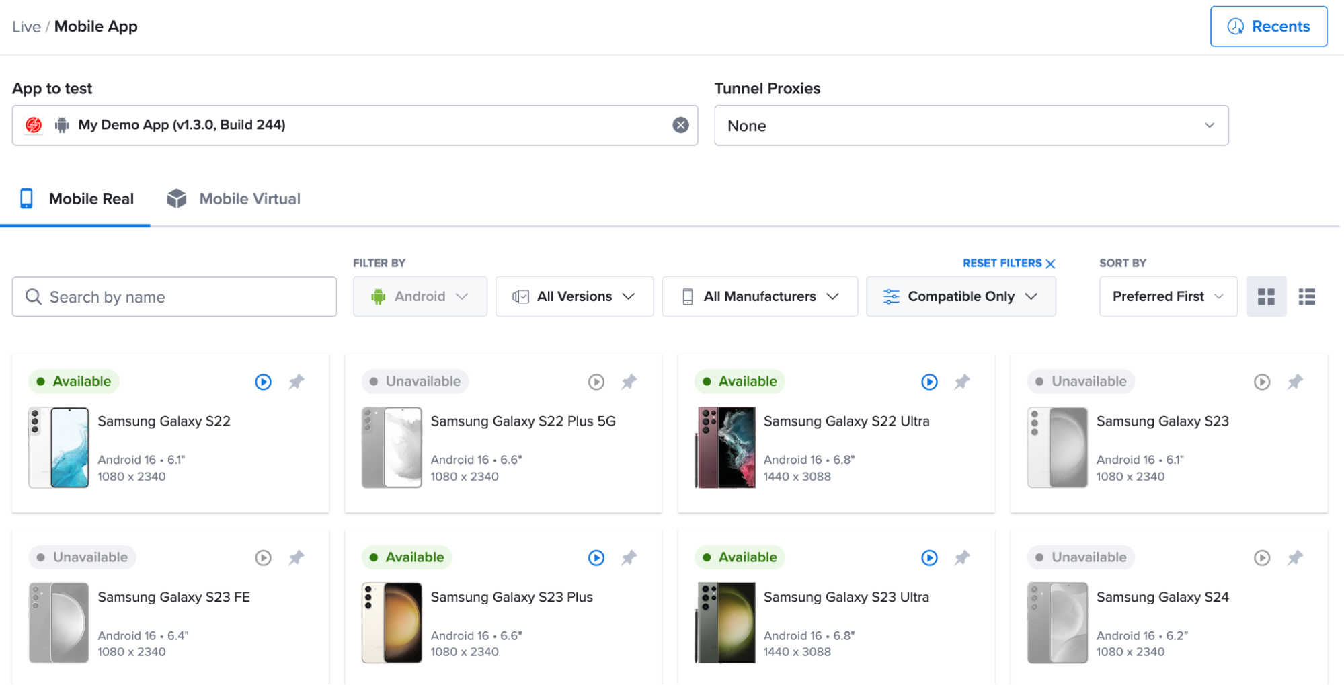Click the Samsung Galaxy S23 FE thumbnail
Screen dimensions: 1344x685
59,622
